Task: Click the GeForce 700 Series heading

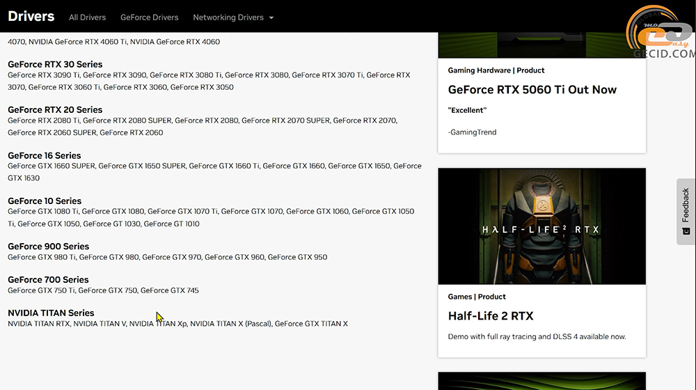Action: point(49,280)
